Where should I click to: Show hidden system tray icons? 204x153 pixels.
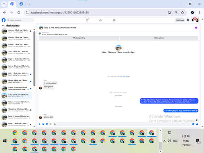[164, 141]
